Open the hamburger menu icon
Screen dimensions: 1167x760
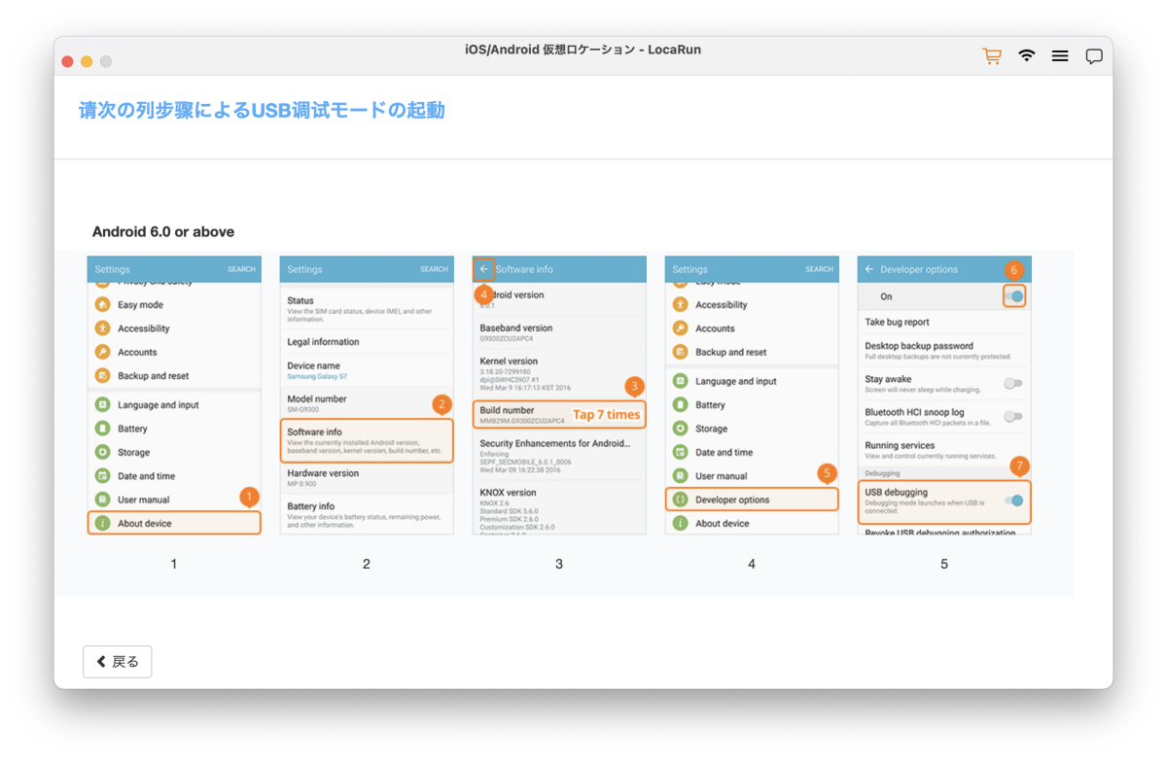pos(1060,56)
